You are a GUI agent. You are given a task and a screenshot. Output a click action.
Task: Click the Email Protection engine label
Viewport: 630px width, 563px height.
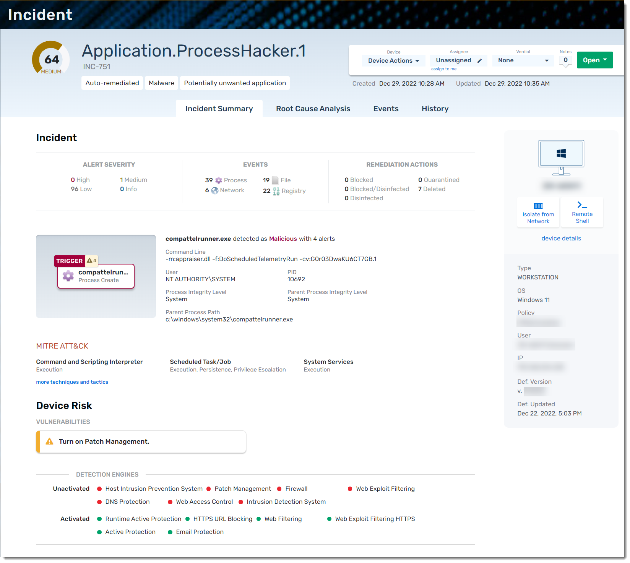(200, 532)
